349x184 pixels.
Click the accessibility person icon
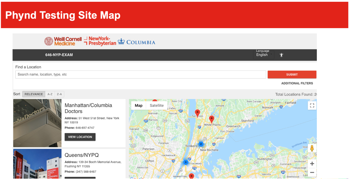[x=281, y=55]
